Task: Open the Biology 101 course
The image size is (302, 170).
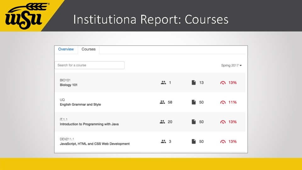Action: click(x=69, y=85)
